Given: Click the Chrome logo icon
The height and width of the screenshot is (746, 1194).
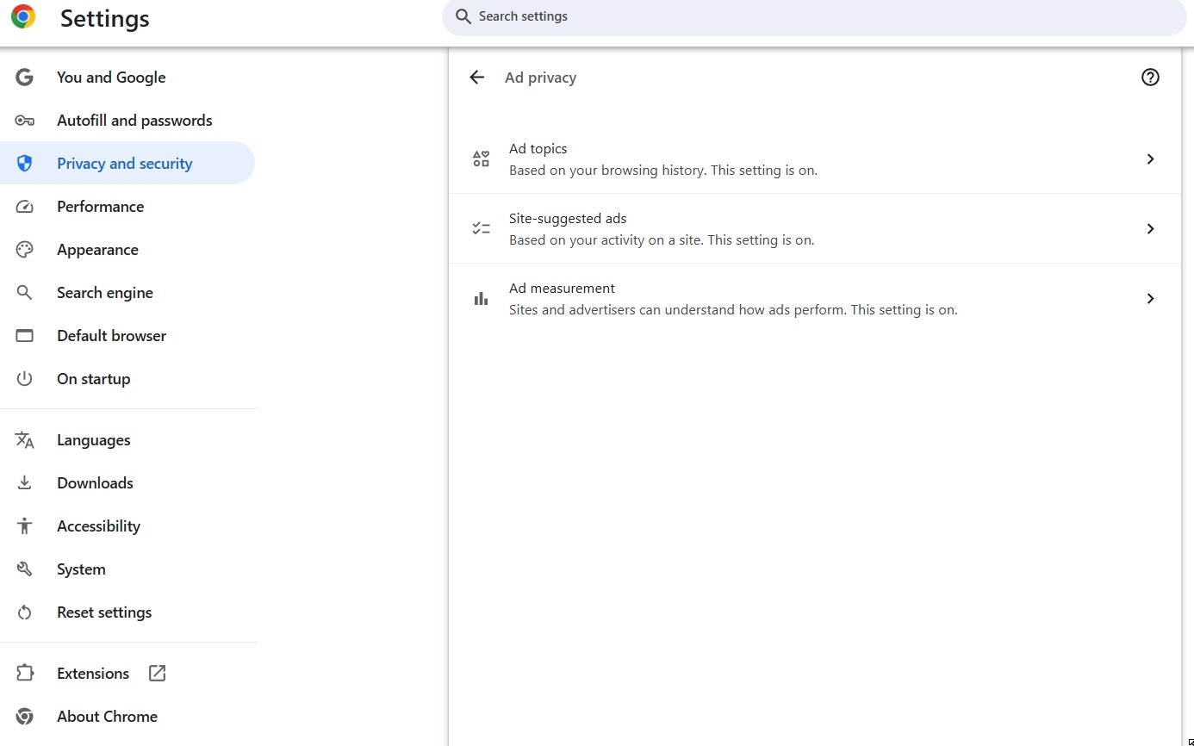Looking at the screenshot, I should click(23, 17).
